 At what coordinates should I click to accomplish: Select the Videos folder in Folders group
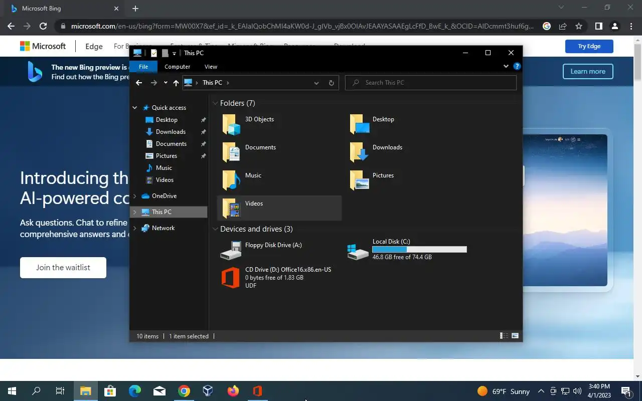click(x=279, y=208)
